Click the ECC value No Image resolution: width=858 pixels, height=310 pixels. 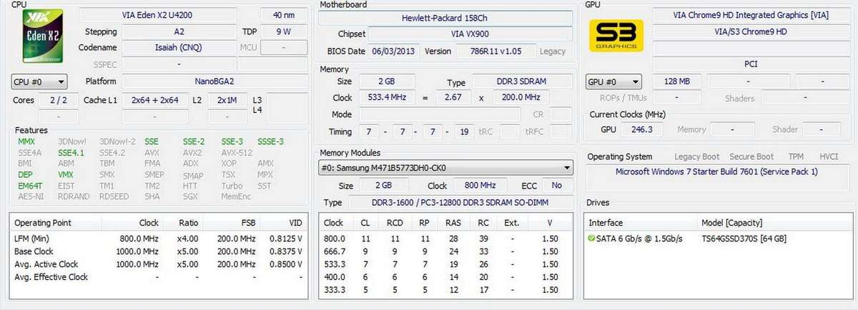[557, 185]
